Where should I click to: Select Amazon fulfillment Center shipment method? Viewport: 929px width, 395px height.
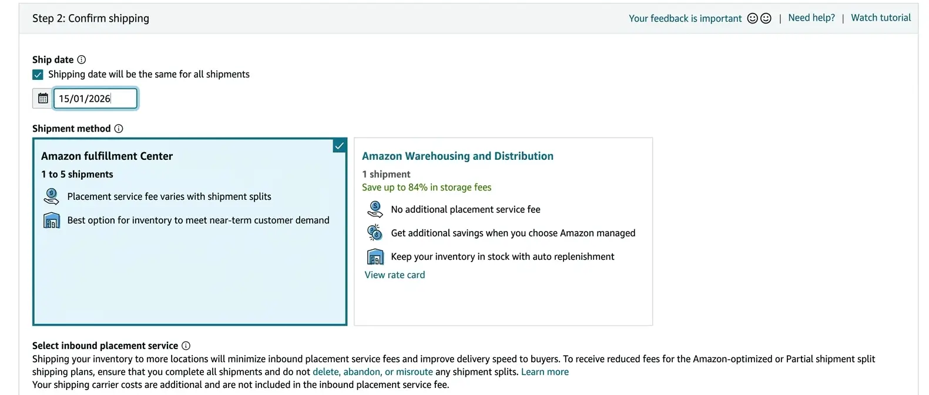190,232
